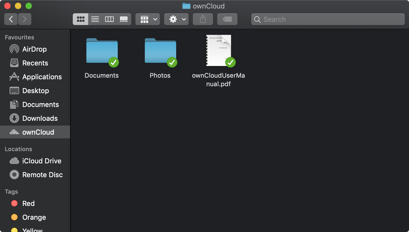Filter by the Red tag label
Viewport: 409px width, 232px height.
click(28, 204)
